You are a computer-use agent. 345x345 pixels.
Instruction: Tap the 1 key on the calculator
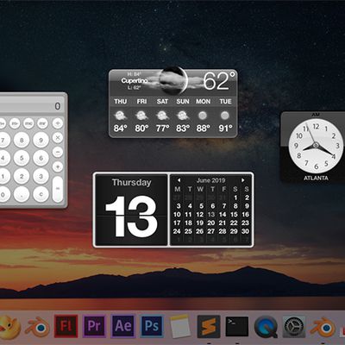[3, 176]
